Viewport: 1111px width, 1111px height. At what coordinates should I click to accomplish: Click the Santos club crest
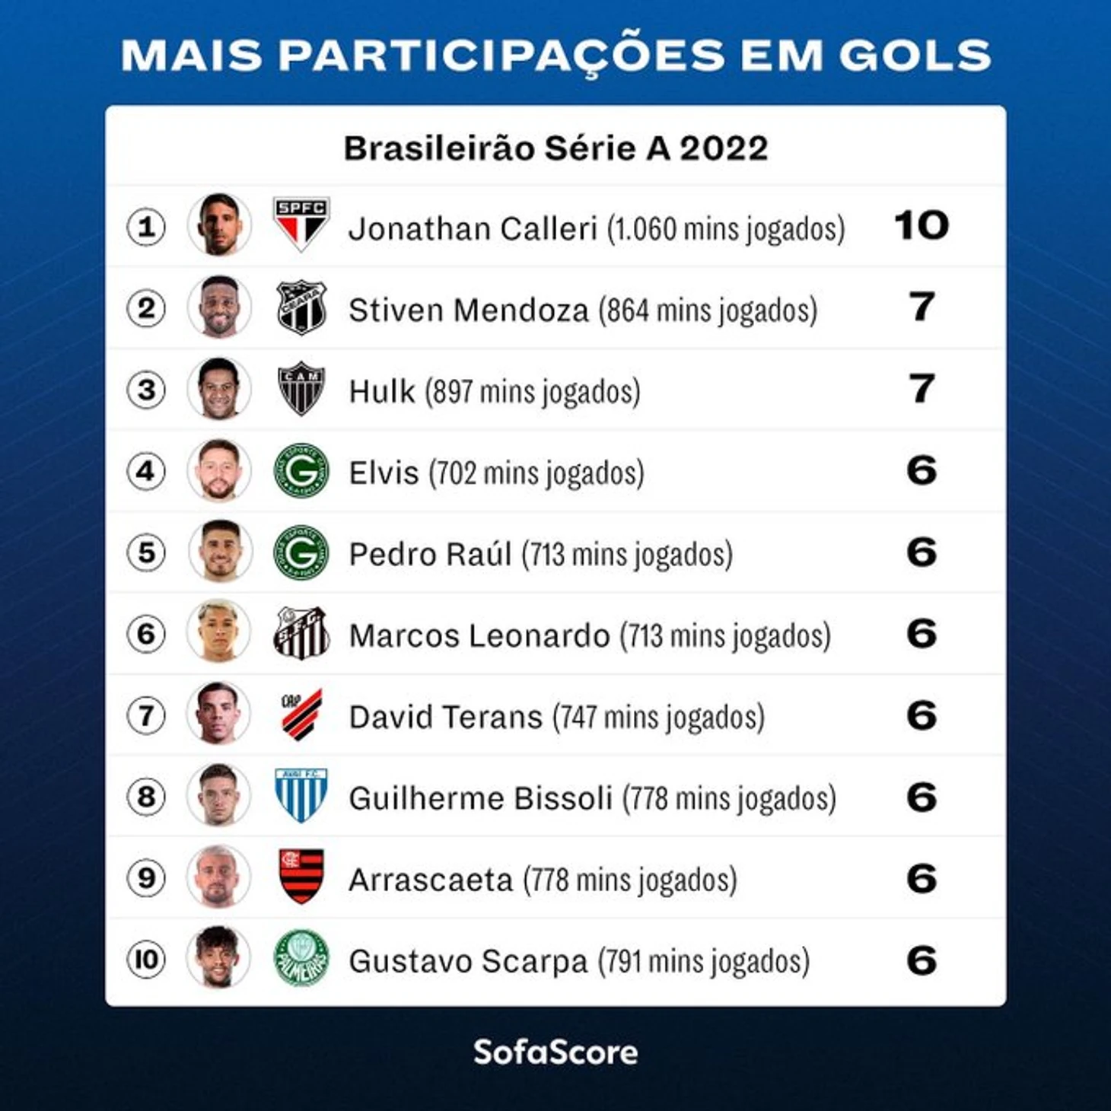click(301, 633)
